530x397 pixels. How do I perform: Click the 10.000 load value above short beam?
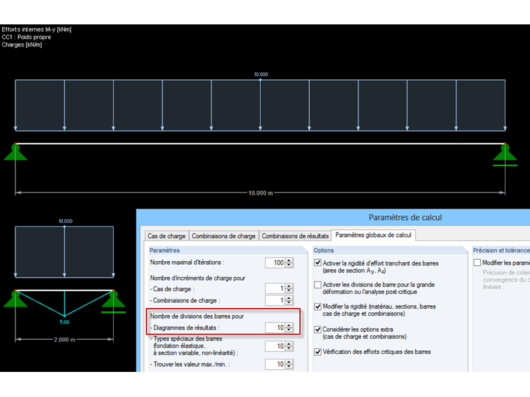[66, 221]
